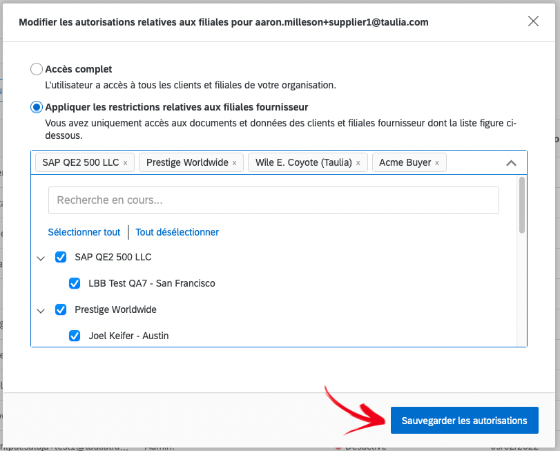Remove the Prestige Worldwide tag
The image size is (560, 451).
(234, 163)
